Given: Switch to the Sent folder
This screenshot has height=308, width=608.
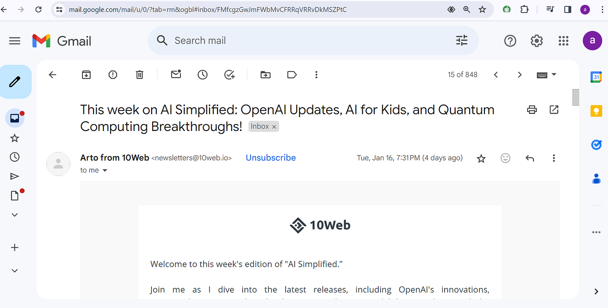Looking at the screenshot, I should coord(14,176).
